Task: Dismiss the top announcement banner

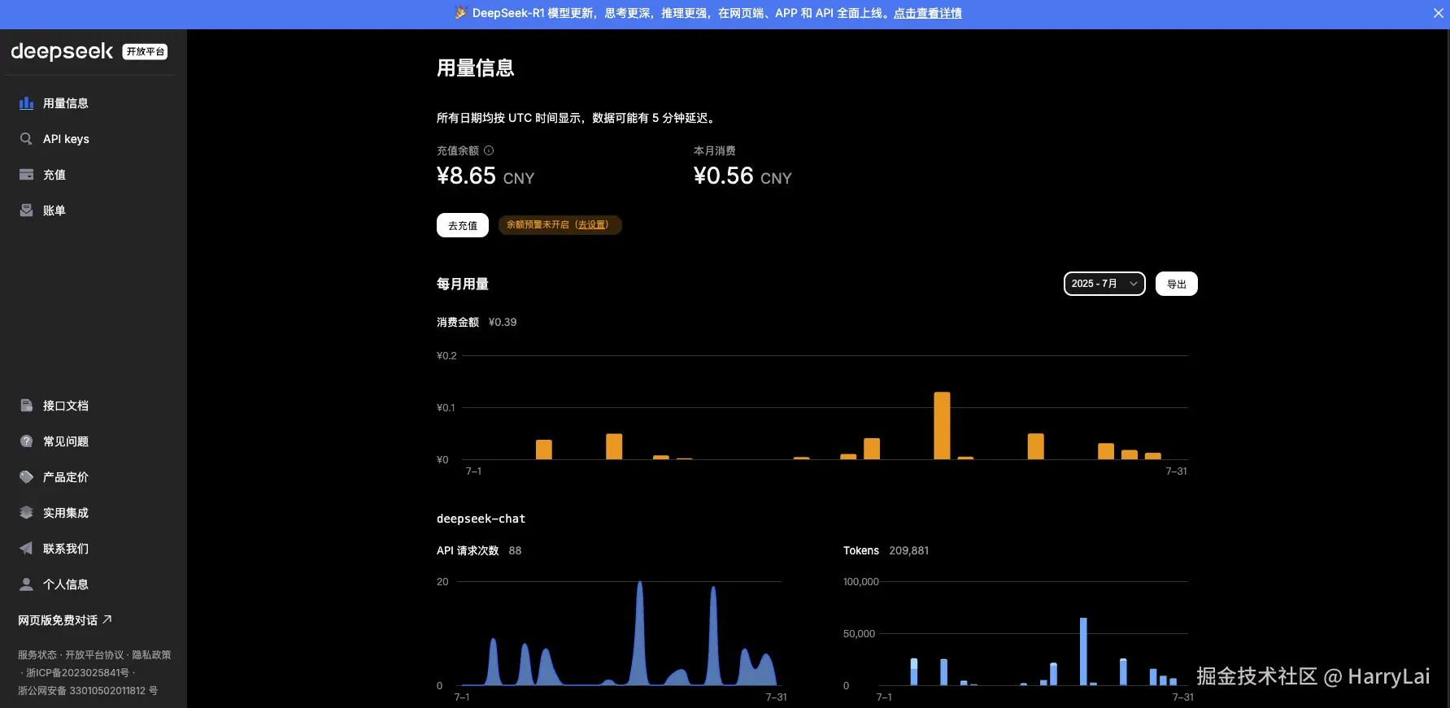Action: pyautogui.click(x=1438, y=13)
